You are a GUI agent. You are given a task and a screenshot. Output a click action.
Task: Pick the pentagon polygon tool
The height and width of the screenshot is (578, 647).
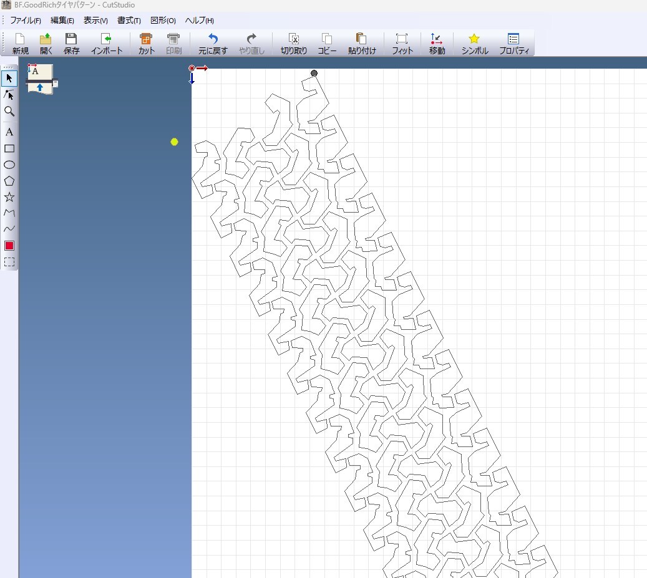point(9,181)
